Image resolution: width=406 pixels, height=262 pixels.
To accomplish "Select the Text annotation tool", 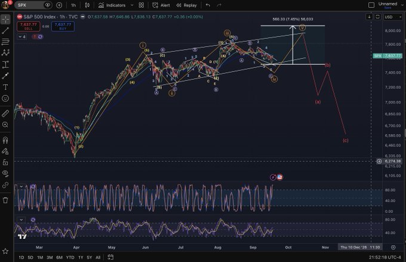I will coord(5,87).
